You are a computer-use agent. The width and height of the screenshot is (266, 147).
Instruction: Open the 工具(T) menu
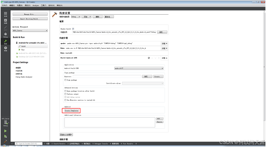pyautogui.click(x=43, y=6)
